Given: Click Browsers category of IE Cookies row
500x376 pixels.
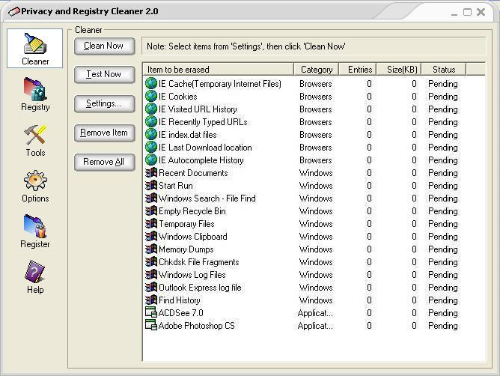Looking at the screenshot, I should tap(316, 97).
